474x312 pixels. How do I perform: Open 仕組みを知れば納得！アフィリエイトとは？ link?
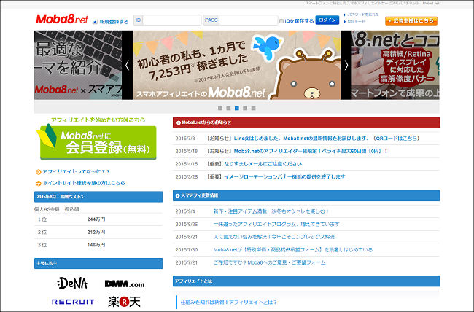tap(228, 302)
